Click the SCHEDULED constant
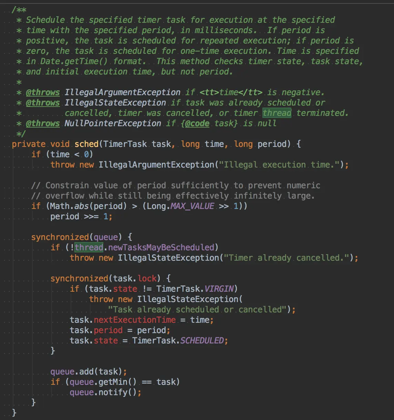 [x=202, y=340]
